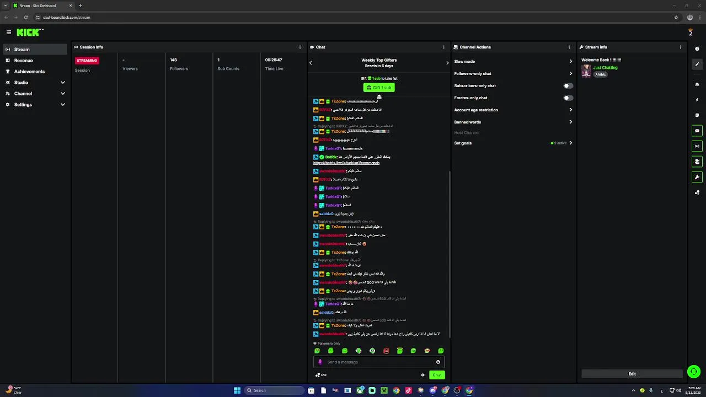The width and height of the screenshot is (706, 397).
Task: Open Session info panel options menu
Action: [x=300, y=47]
